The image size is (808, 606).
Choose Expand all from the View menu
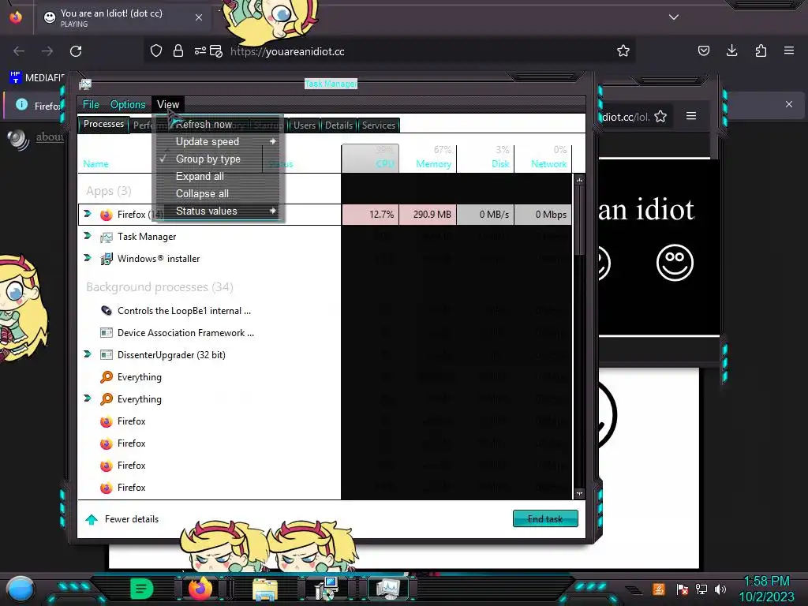coord(219,176)
